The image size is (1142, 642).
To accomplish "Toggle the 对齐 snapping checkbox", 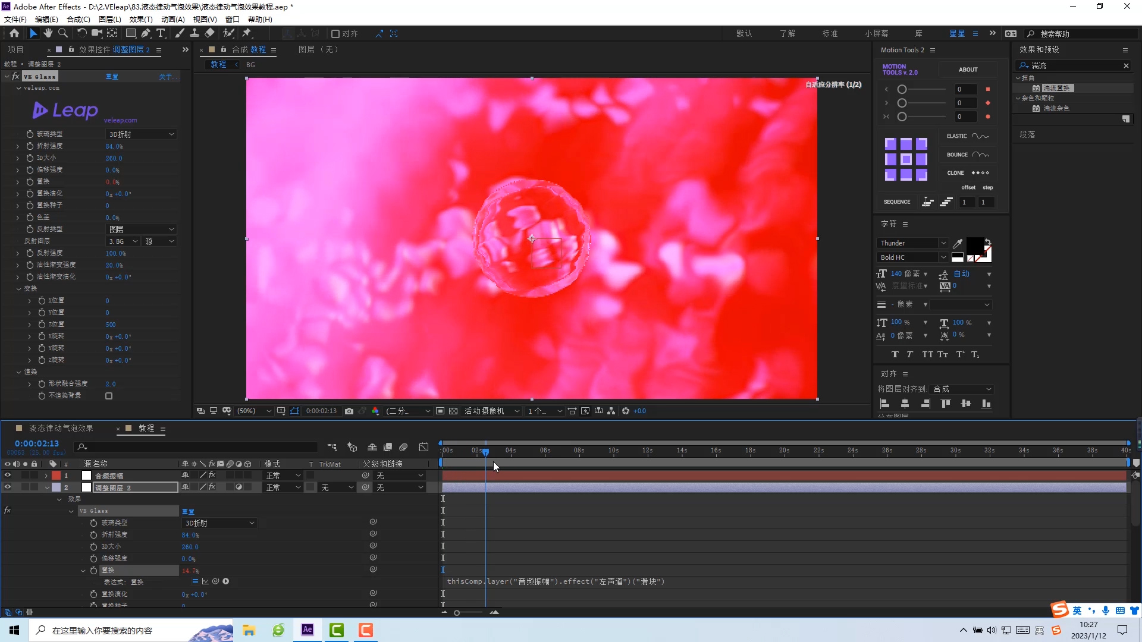I will click(335, 34).
